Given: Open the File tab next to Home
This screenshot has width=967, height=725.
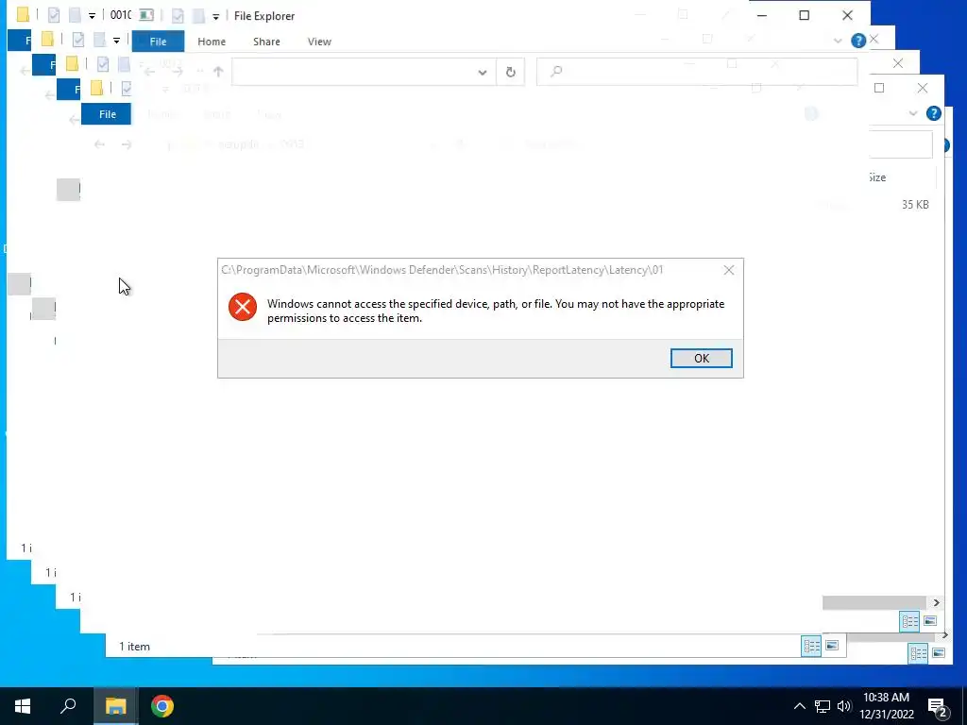Looking at the screenshot, I should 158,42.
